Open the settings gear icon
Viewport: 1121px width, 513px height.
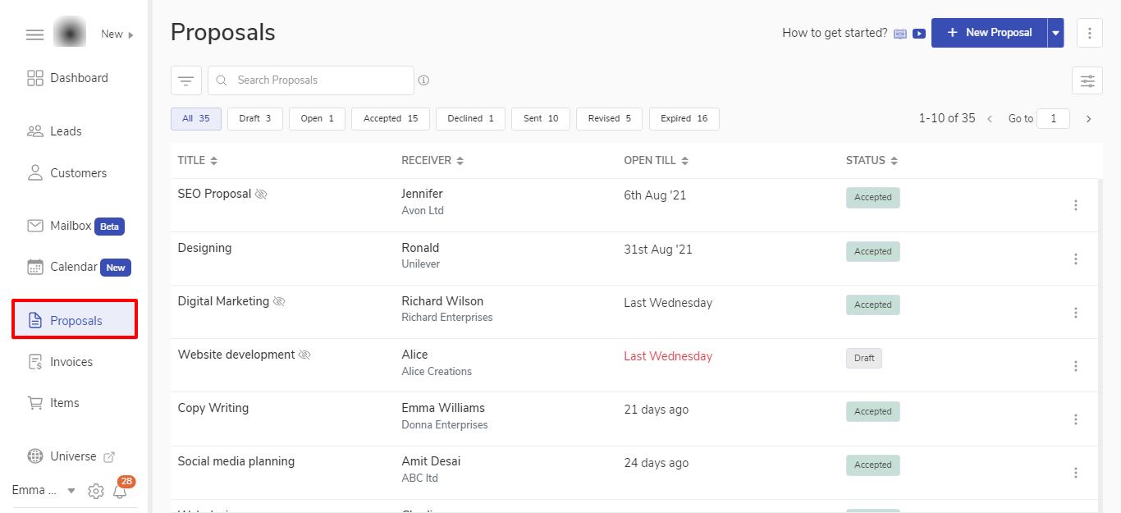[96, 491]
